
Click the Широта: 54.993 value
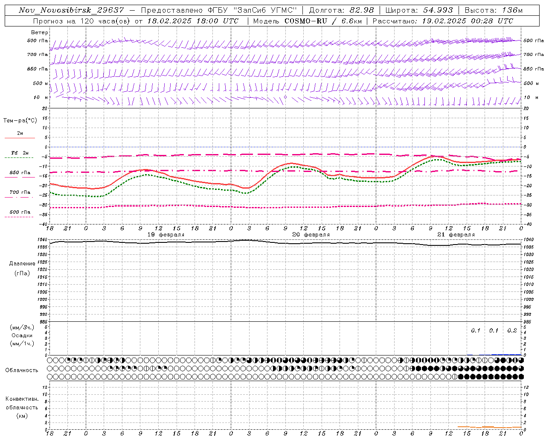click(419, 10)
